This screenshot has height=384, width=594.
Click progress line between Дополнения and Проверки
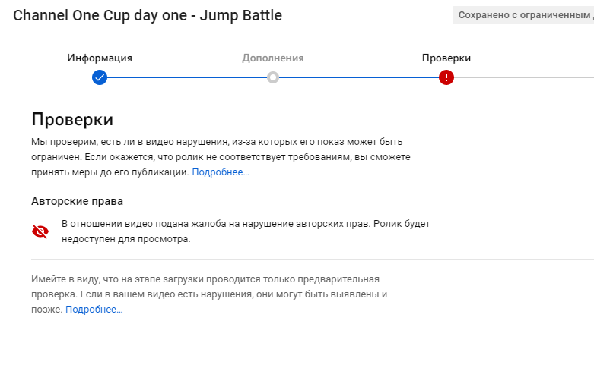(360, 77)
